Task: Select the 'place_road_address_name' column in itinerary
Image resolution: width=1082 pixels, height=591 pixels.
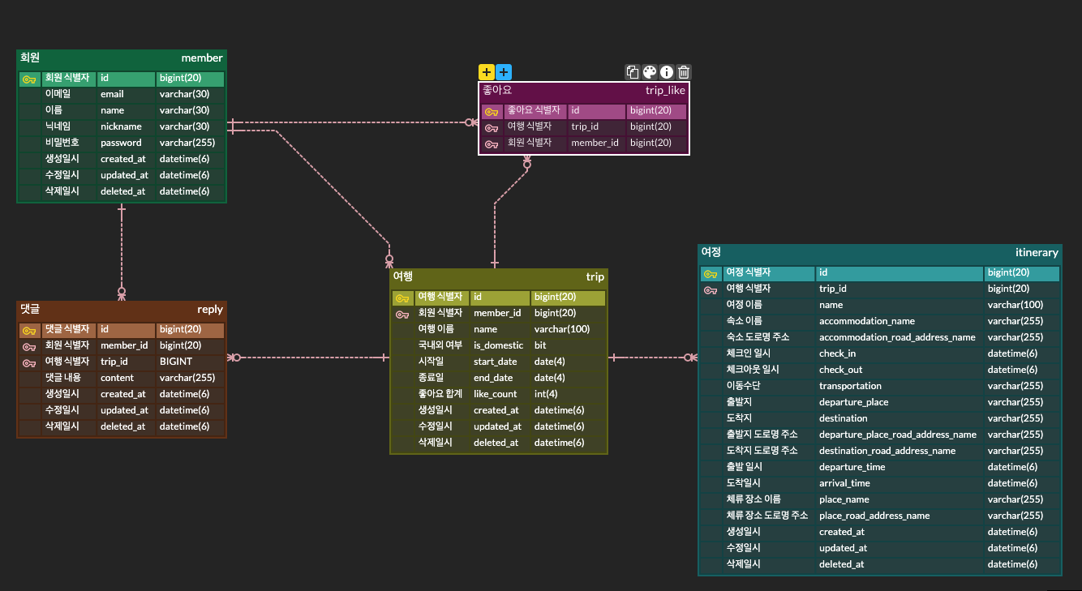Action: coord(874,516)
